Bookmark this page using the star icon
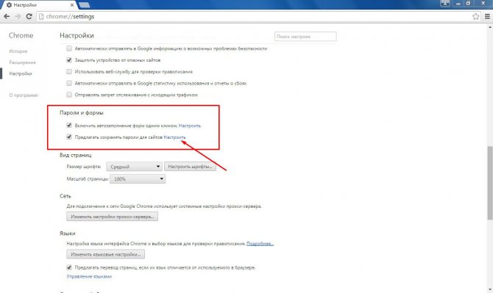The image size is (493, 293). tap(475, 16)
